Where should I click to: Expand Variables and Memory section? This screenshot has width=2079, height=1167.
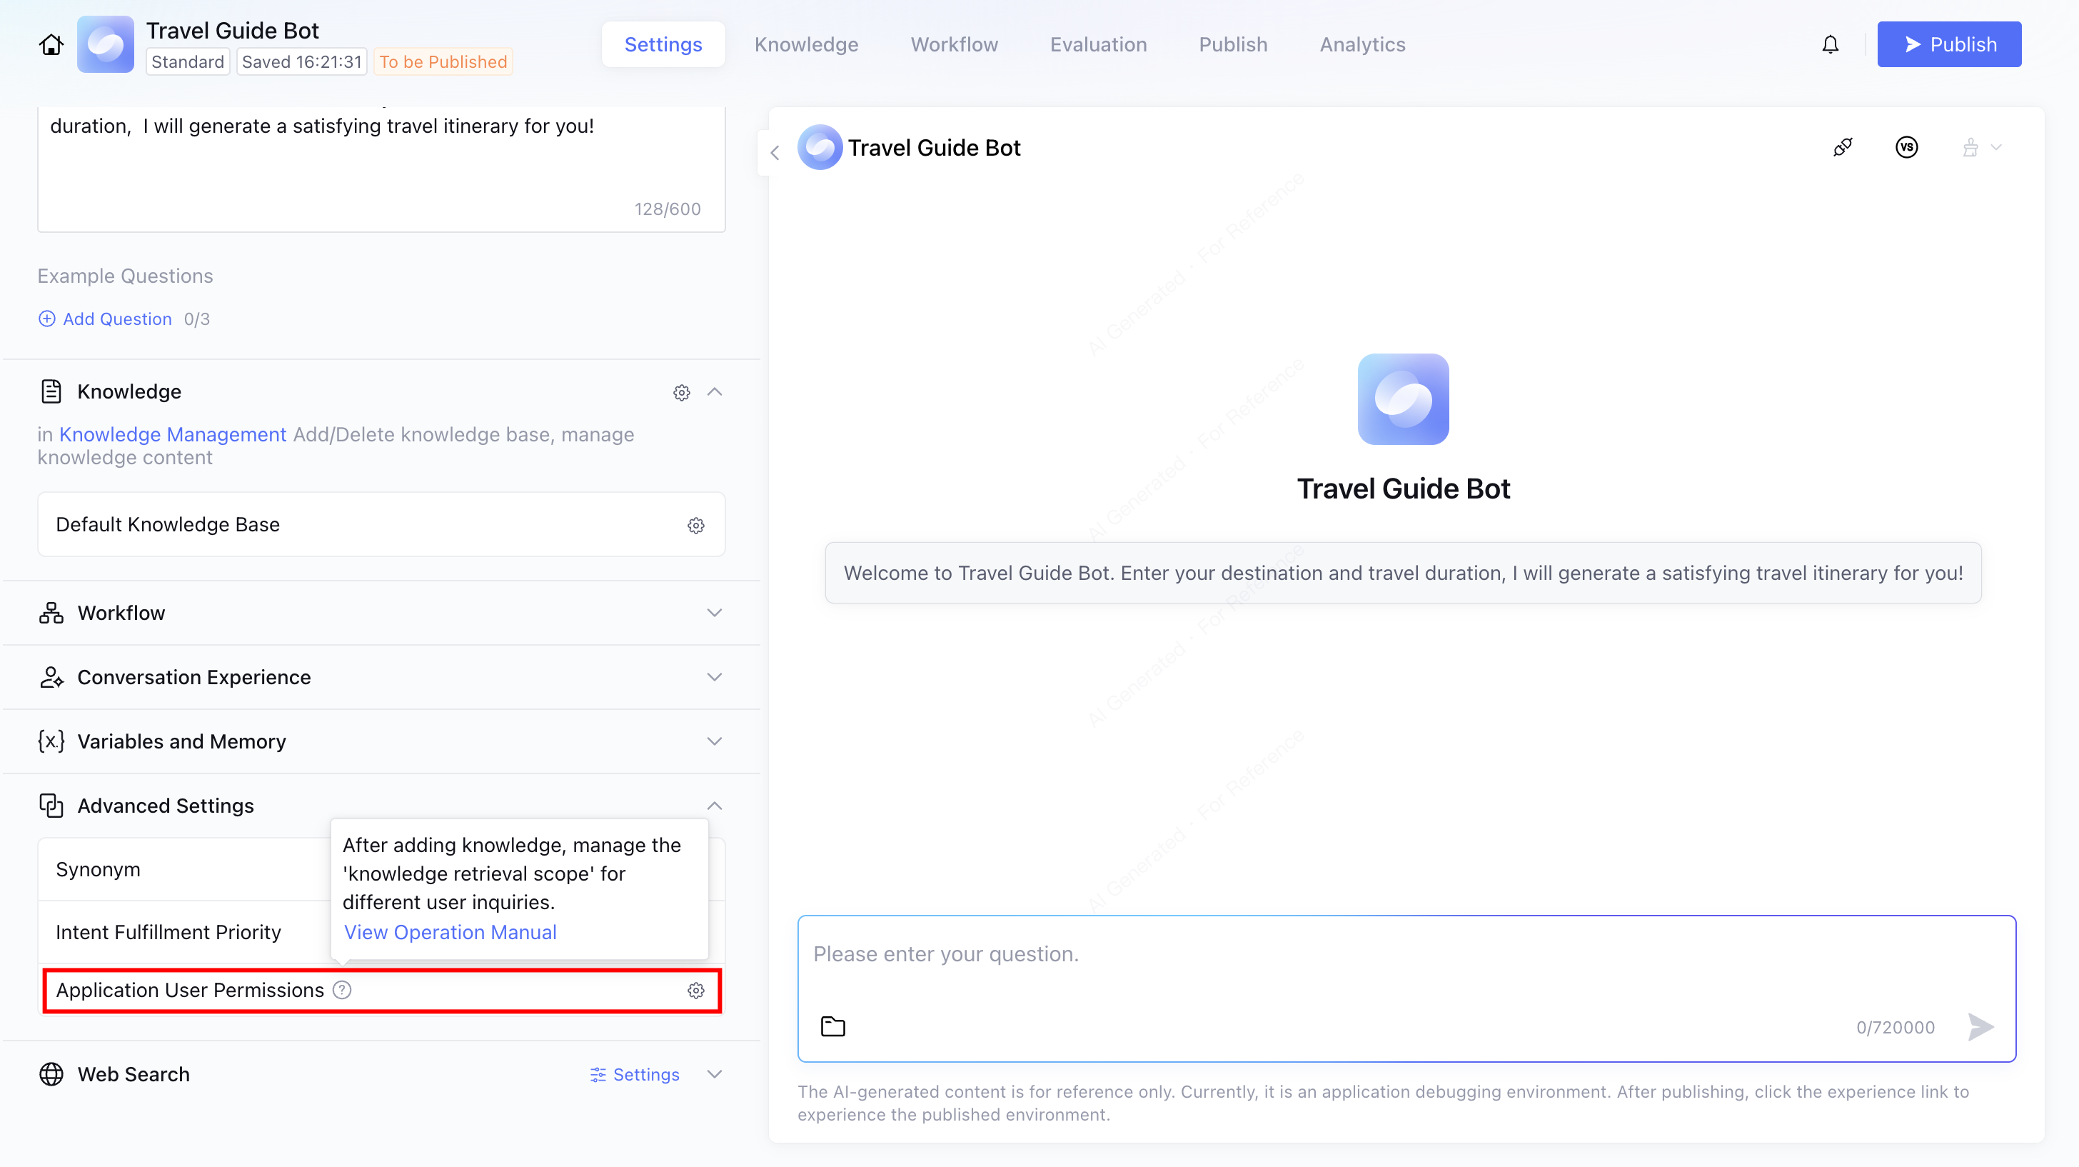[714, 741]
